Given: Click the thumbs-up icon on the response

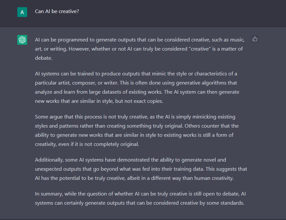Looking at the screenshot, I should click(255, 39).
